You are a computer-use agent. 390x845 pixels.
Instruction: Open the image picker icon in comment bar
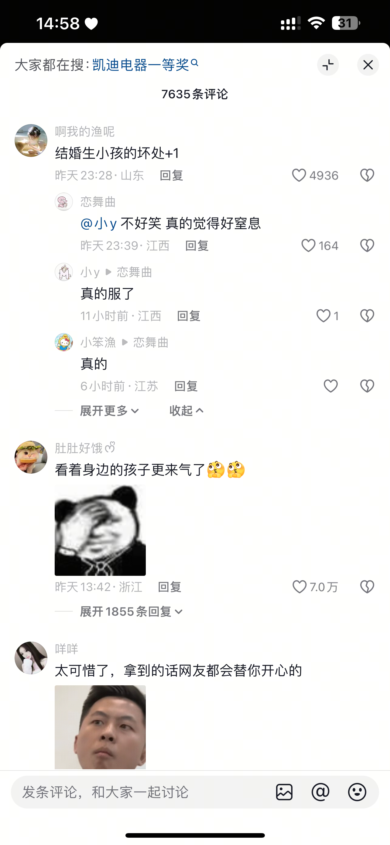pyautogui.click(x=284, y=792)
